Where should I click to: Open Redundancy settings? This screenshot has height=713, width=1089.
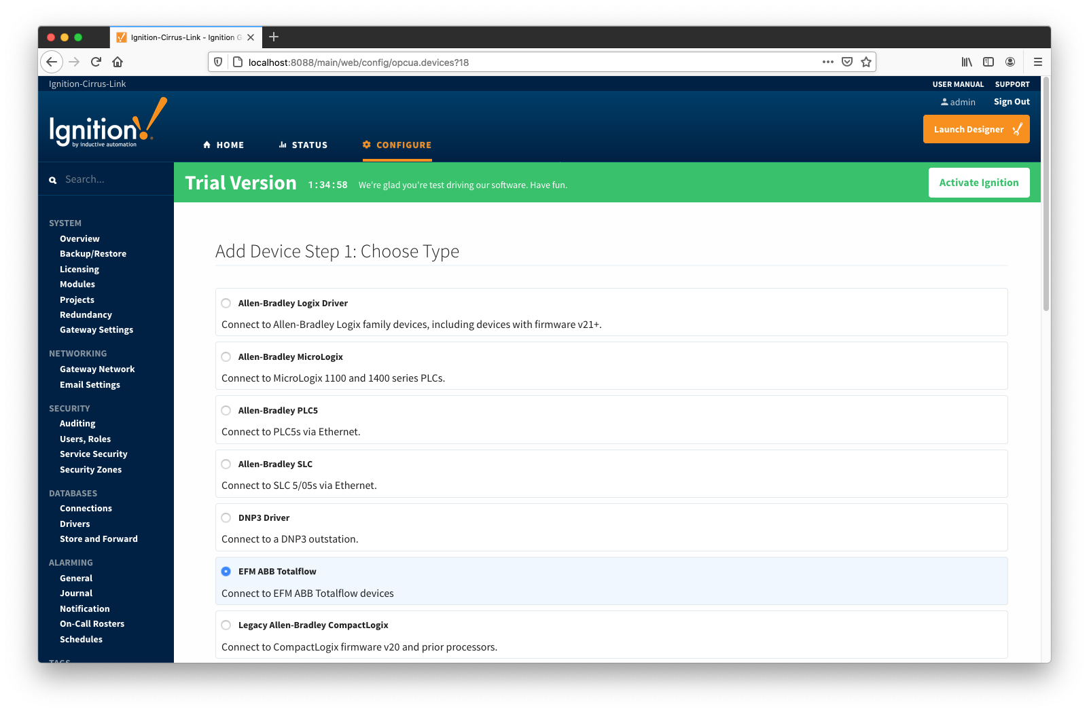(x=86, y=315)
